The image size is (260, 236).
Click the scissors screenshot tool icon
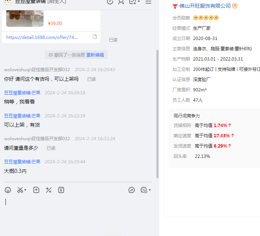pyautogui.click(x=20, y=190)
